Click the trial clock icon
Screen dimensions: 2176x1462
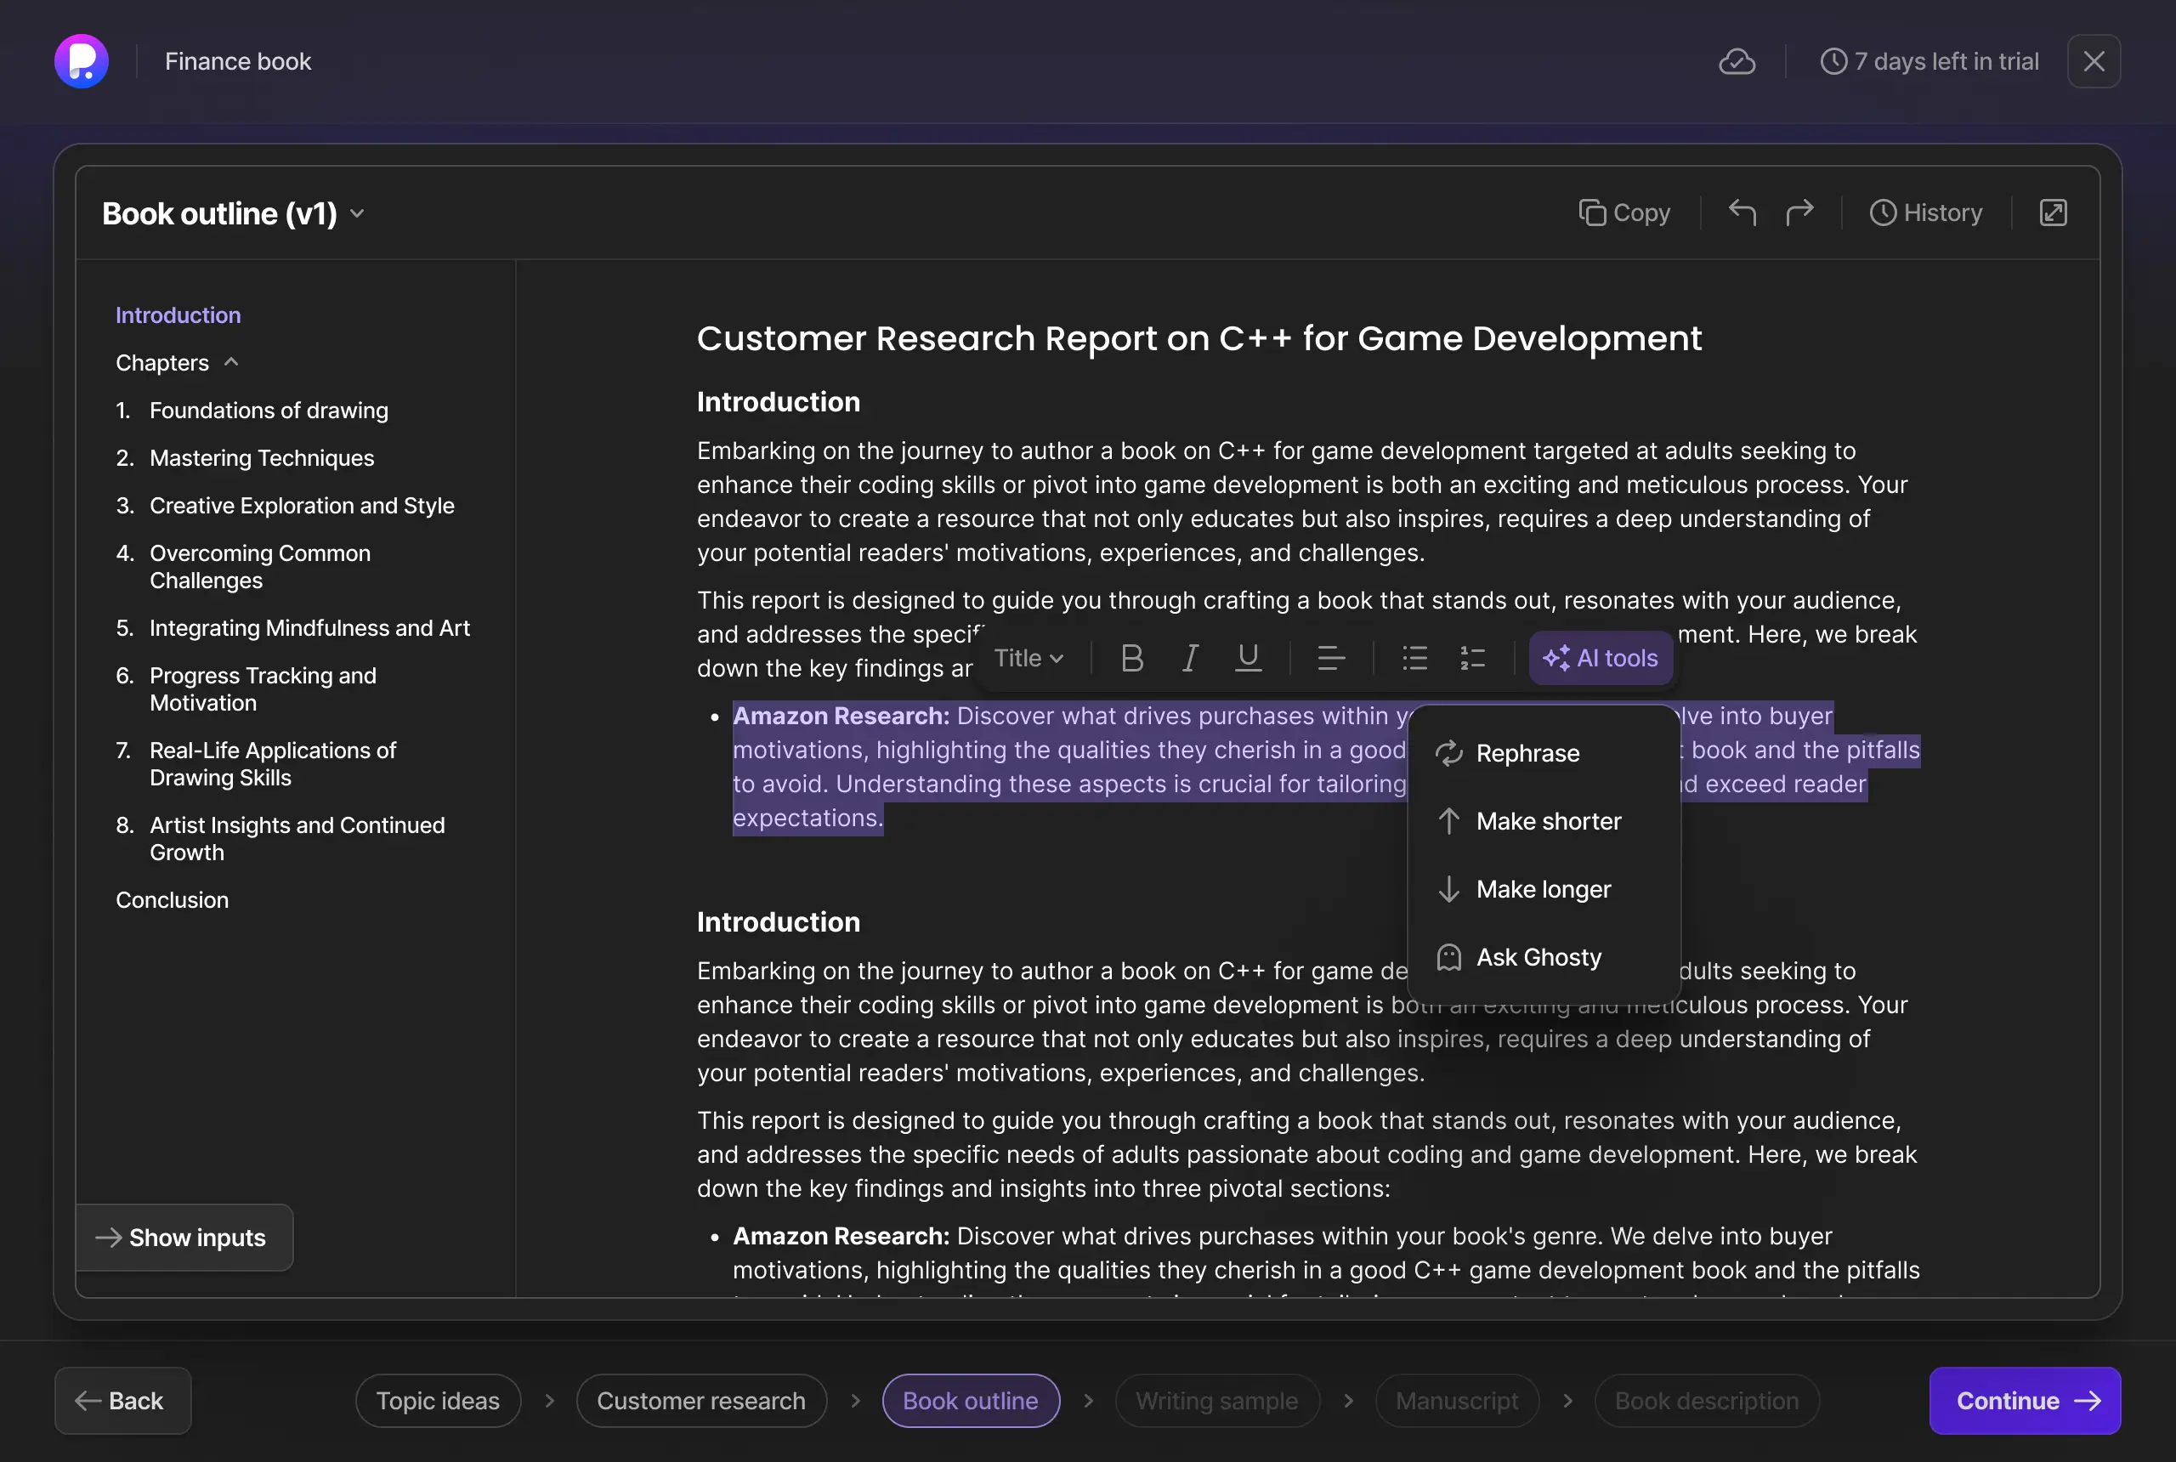point(1833,61)
